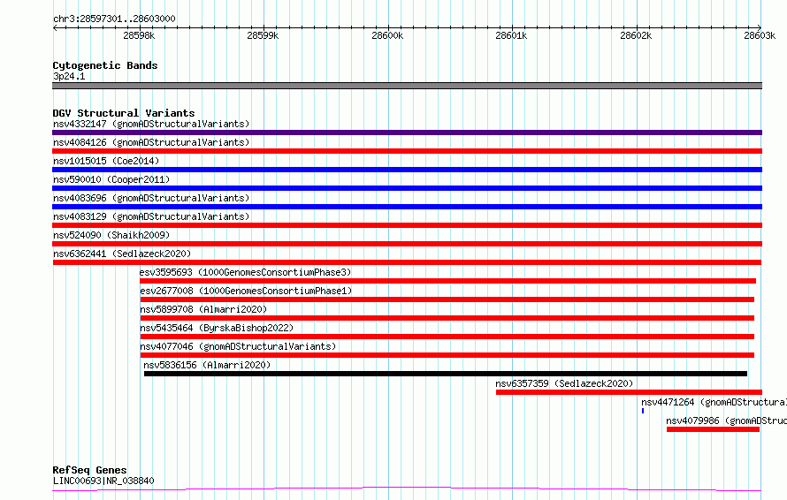The width and height of the screenshot is (787, 500).
Task: Click the 28602k ruler position
Action: (636, 35)
